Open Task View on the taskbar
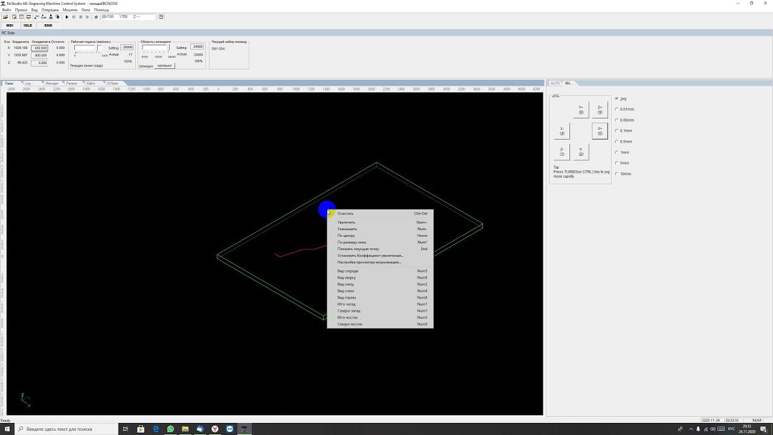 pyautogui.click(x=126, y=429)
